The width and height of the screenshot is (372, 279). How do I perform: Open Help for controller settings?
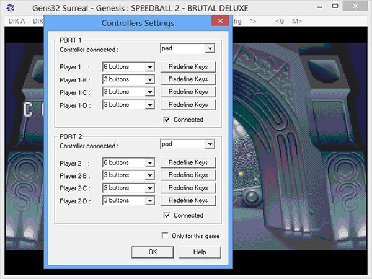200,252
